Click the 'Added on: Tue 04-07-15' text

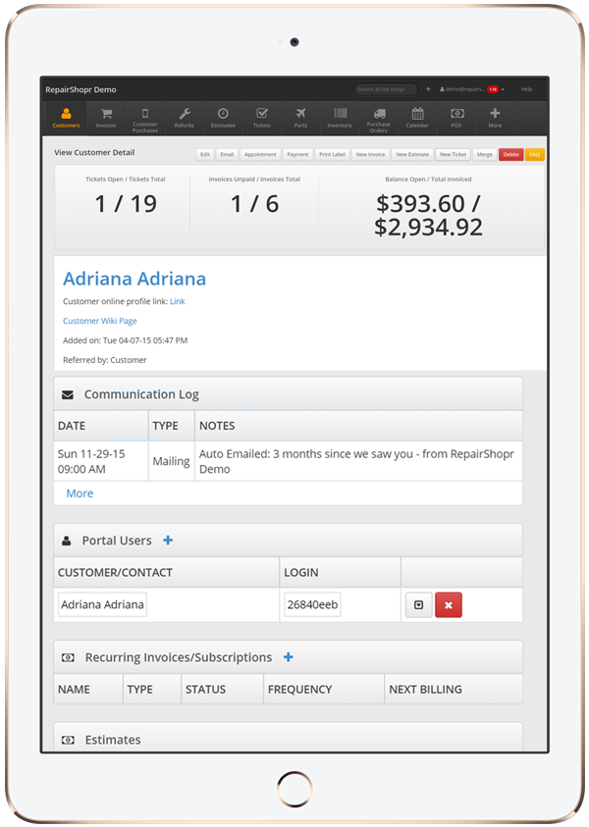[x=125, y=340]
